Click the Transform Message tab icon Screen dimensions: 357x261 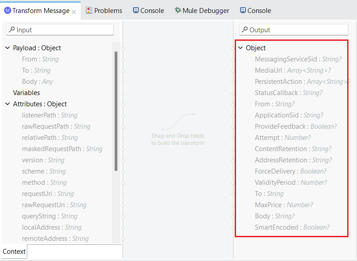8,10
